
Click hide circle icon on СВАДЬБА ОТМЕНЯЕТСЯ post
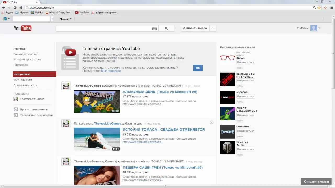211,122
